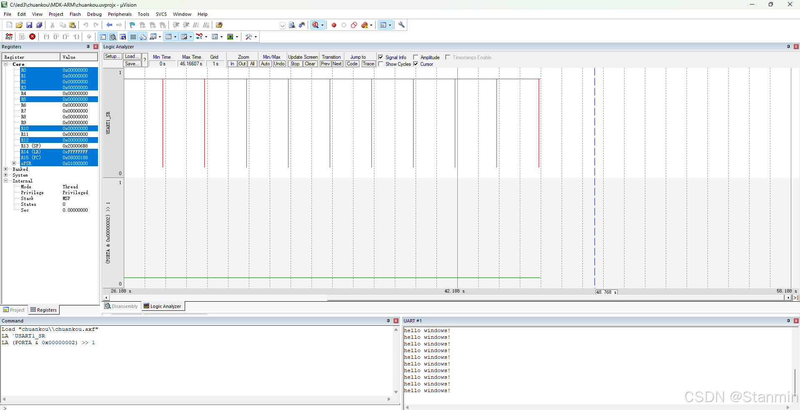Click the Grid value field showing 1 s
This screenshot has width=800, height=410.
(216, 64)
